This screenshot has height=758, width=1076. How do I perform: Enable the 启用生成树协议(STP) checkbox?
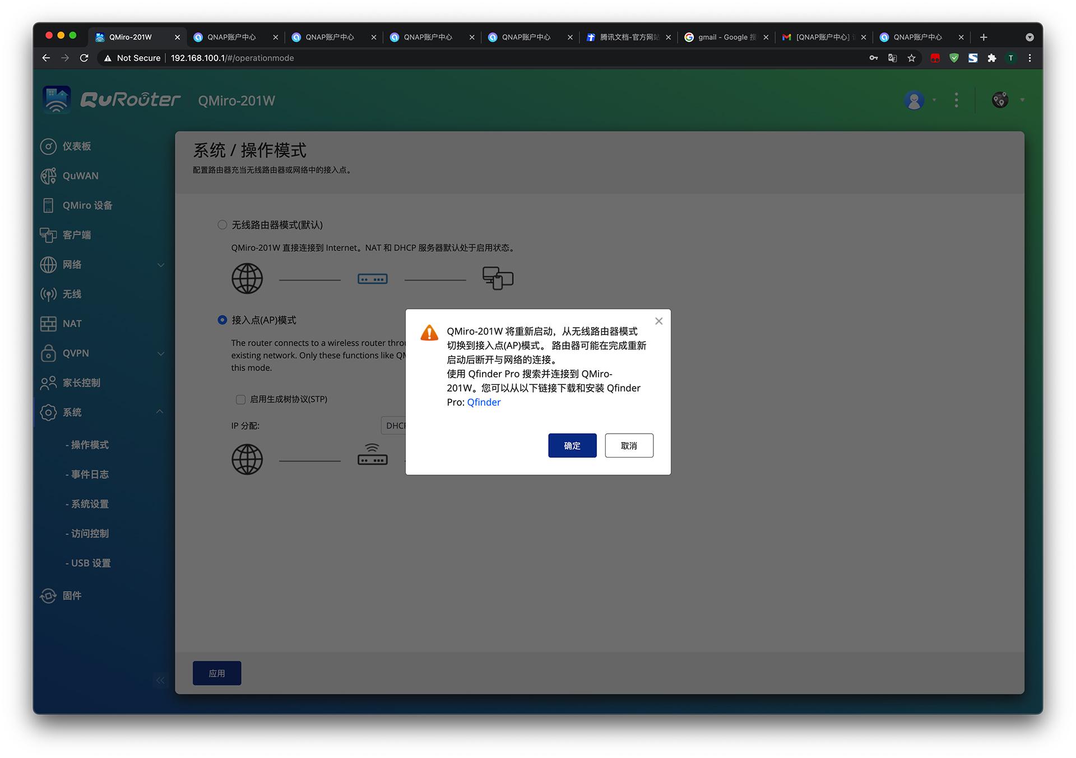pyautogui.click(x=240, y=399)
